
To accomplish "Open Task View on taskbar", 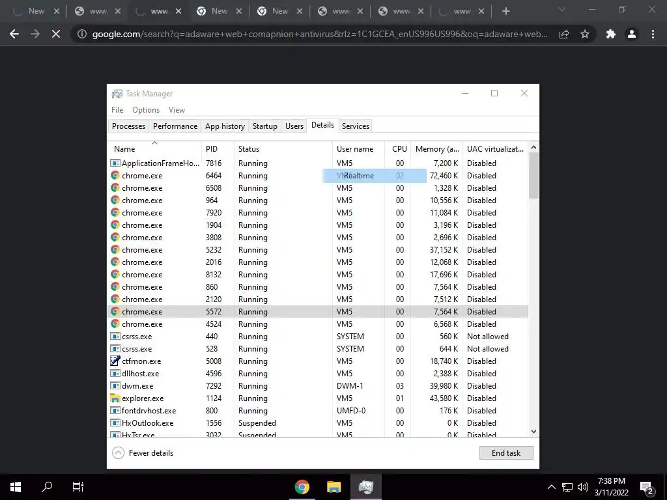I will click(x=78, y=487).
